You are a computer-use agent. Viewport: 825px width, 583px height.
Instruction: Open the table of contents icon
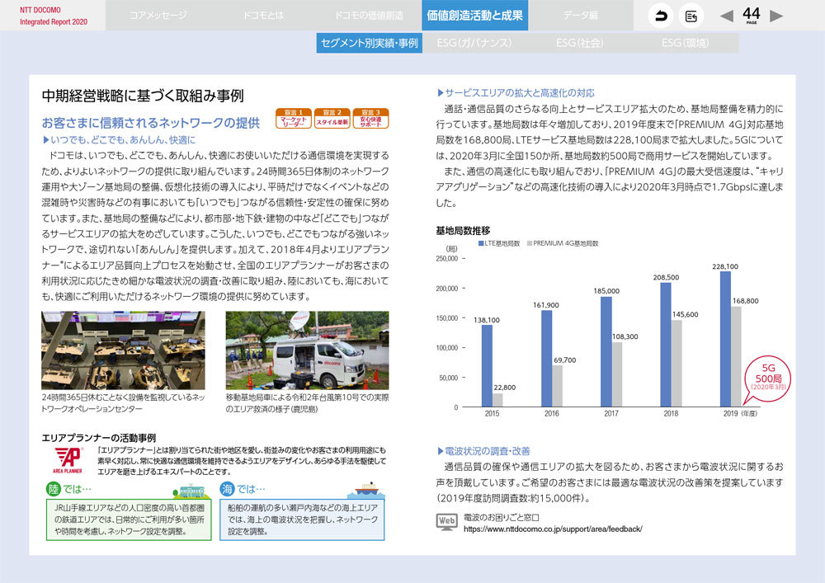pyautogui.click(x=691, y=16)
